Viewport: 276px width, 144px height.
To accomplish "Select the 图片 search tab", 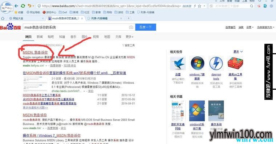I will pyautogui.click(x=85, y=37).
